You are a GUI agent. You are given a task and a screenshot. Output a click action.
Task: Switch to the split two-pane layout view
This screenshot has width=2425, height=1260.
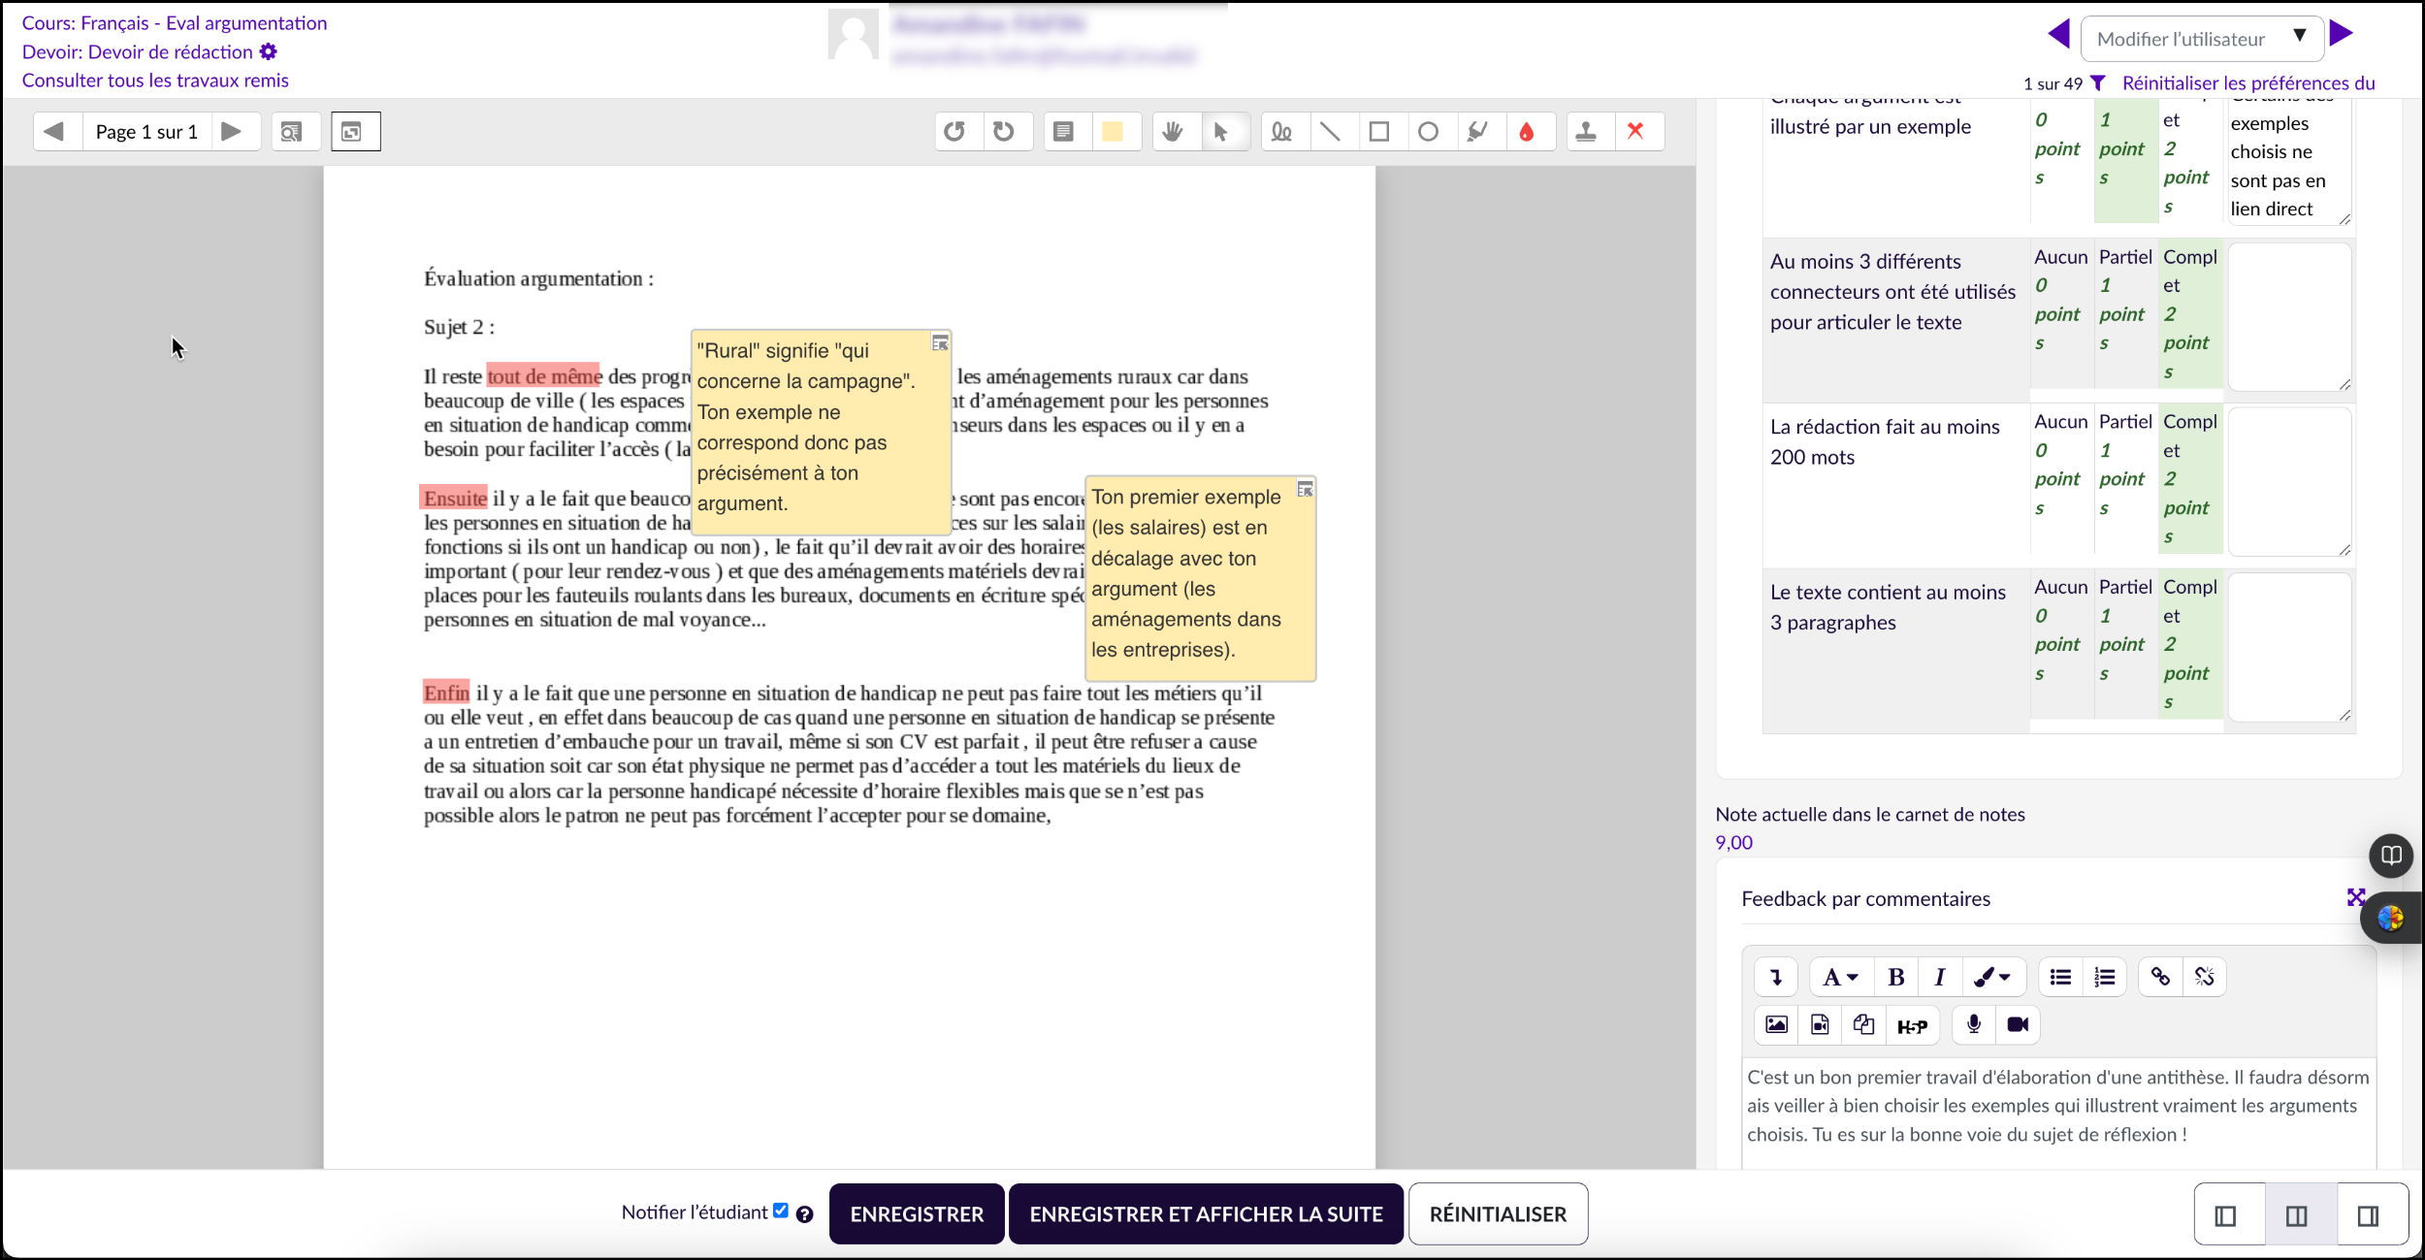tap(2296, 1215)
